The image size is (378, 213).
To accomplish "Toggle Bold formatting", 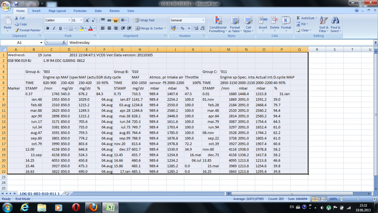I will pyautogui.click(x=48, y=28).
